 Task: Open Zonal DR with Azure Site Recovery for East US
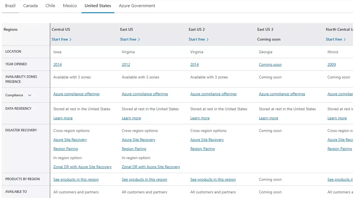tap(151, 167)
